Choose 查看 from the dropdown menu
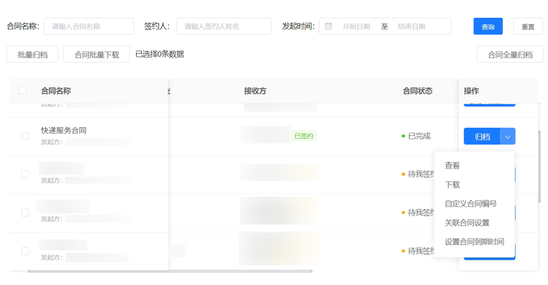Image resolution: width=548 pixels, height=285 pixels. 452,165
